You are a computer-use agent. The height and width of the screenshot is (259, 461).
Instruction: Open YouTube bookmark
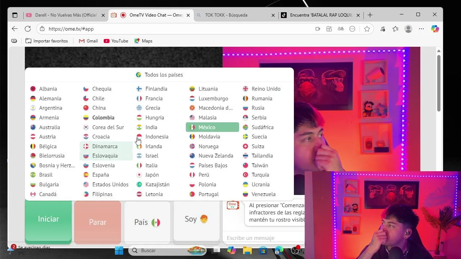(116, 41)
